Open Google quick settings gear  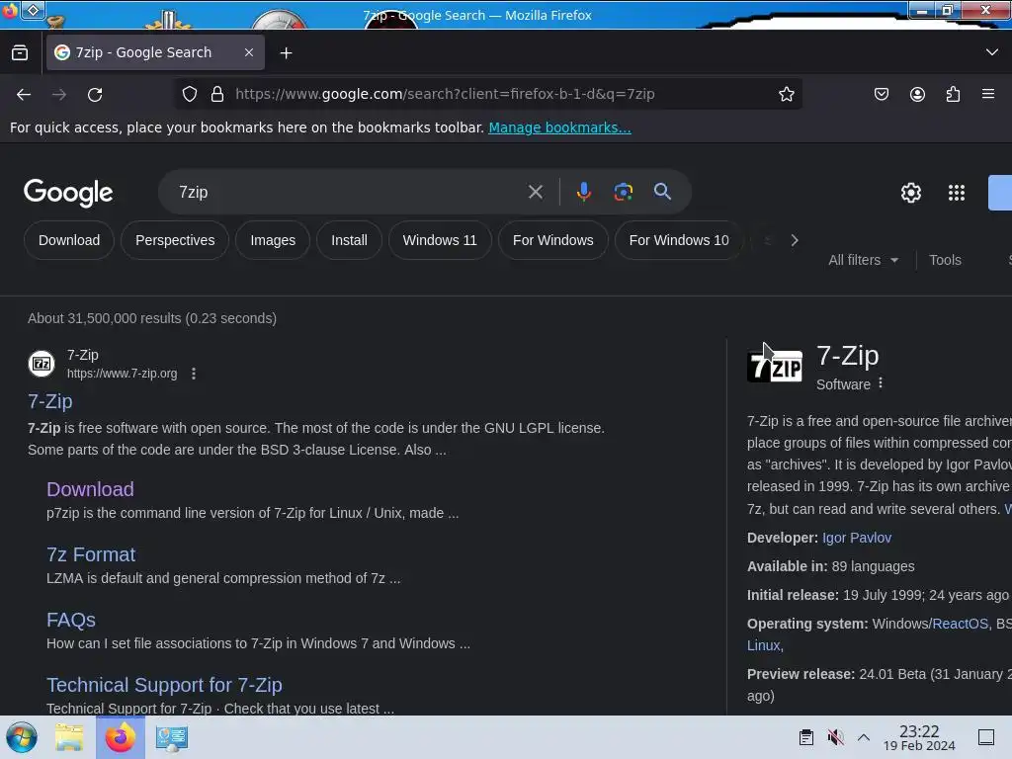[x=910, y=193]
